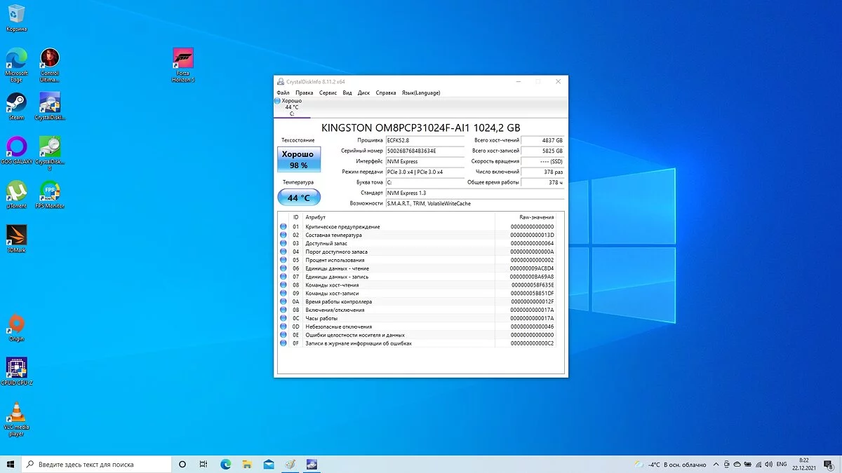Open the Origin desktop shortcut
The image size is (842, 473).
click(x=16, y=324)
